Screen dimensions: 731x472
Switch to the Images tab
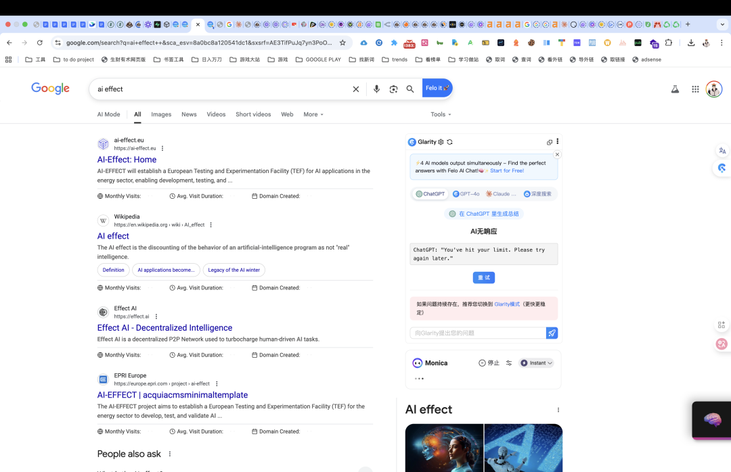(161, 114)
